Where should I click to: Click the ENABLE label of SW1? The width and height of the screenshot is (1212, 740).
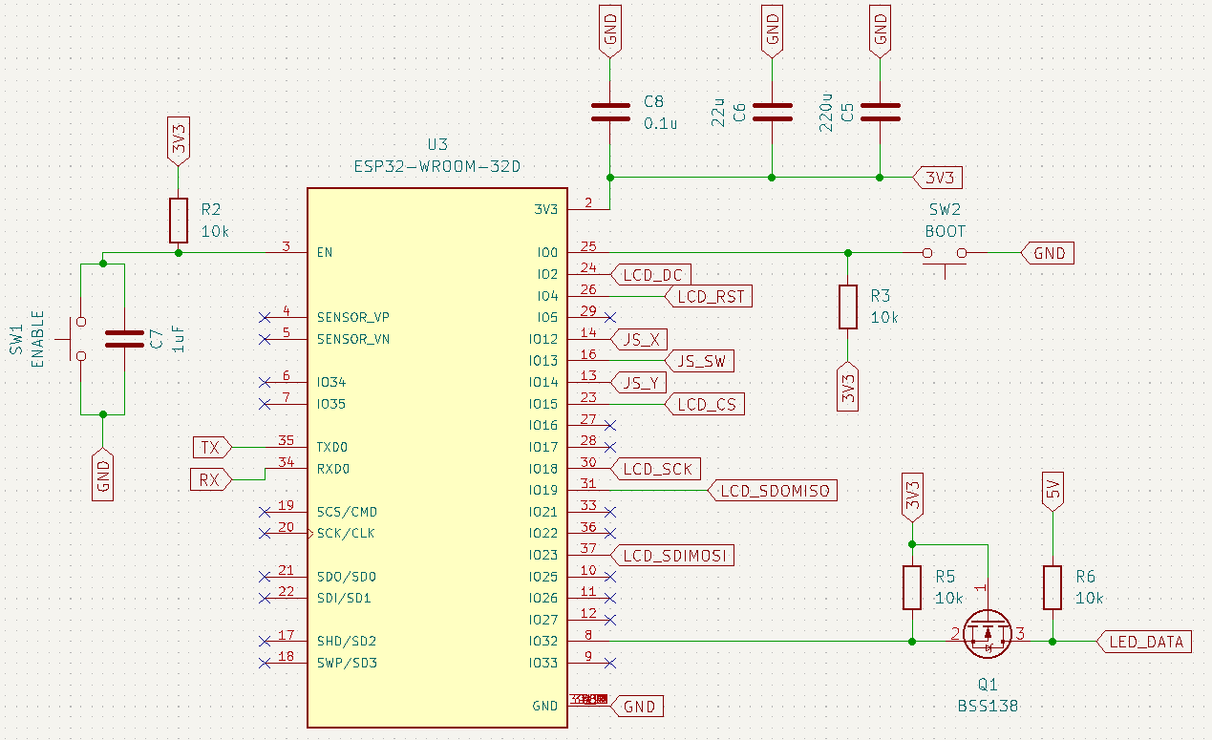[x=38, y=338]
